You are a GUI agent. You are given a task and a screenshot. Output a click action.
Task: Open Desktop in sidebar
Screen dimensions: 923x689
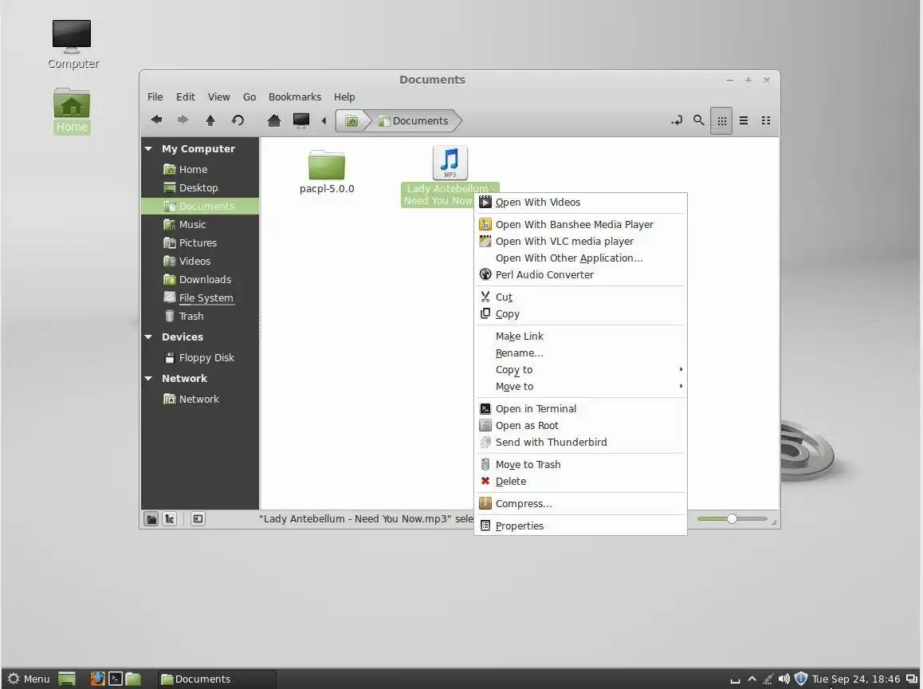point(200,188)
